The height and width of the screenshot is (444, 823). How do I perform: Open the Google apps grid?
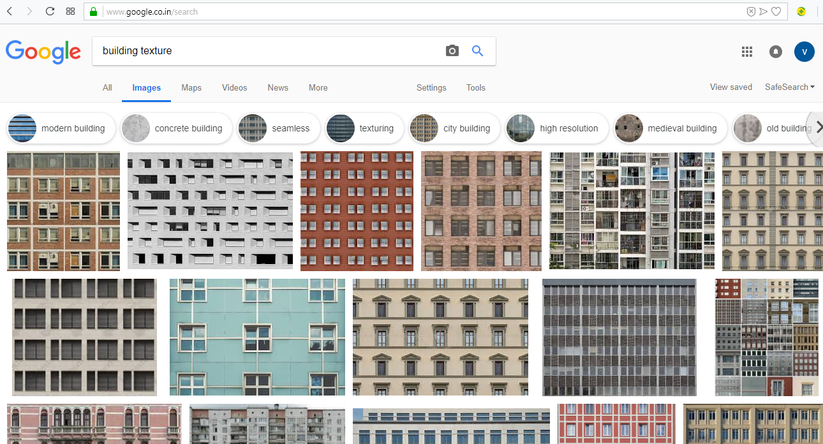tap(747, 52)
